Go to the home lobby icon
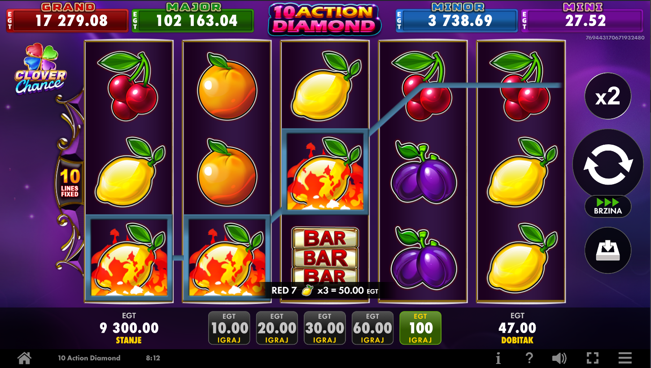Image resolution: width=651 pixels, height=368 pixels. click(24, 358)
